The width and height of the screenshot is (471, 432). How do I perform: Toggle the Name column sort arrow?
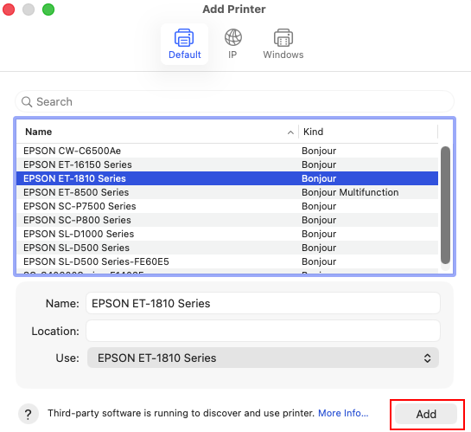coord(290,132)
